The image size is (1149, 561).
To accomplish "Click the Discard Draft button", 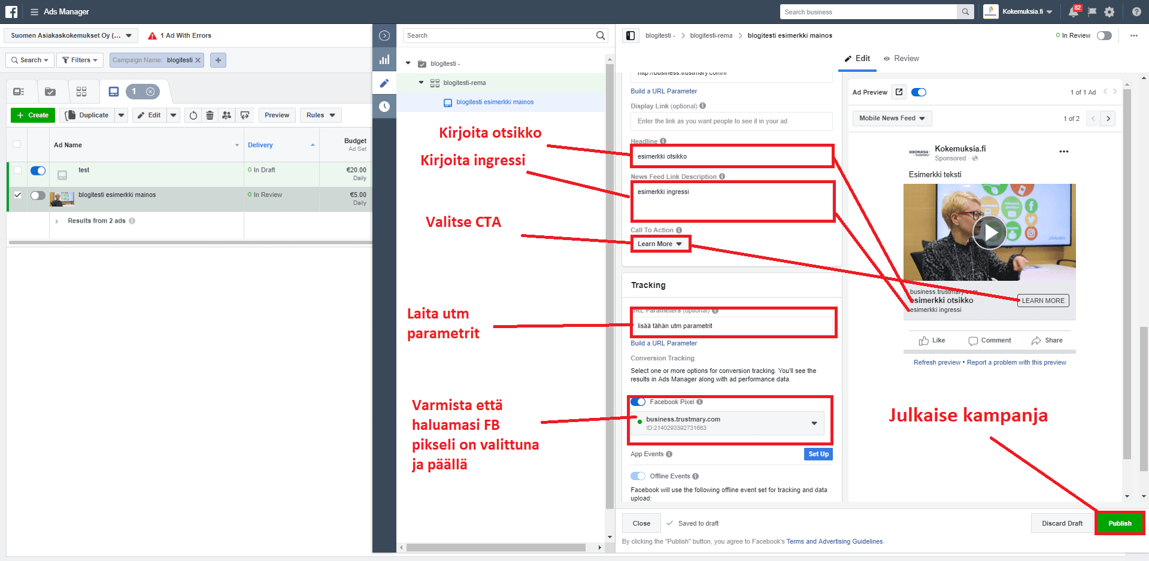I will [x=1062, y=523].
